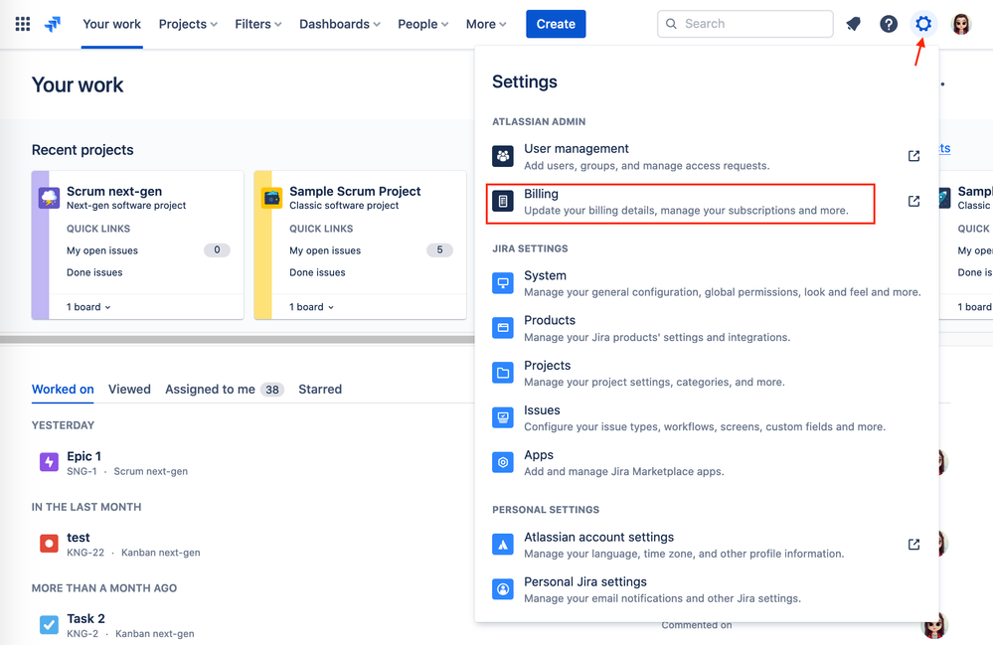Image resolution: width=993 pixels, height=645 pixels.
Task: Click the System monitor icon
Action: tap(503, 283)
